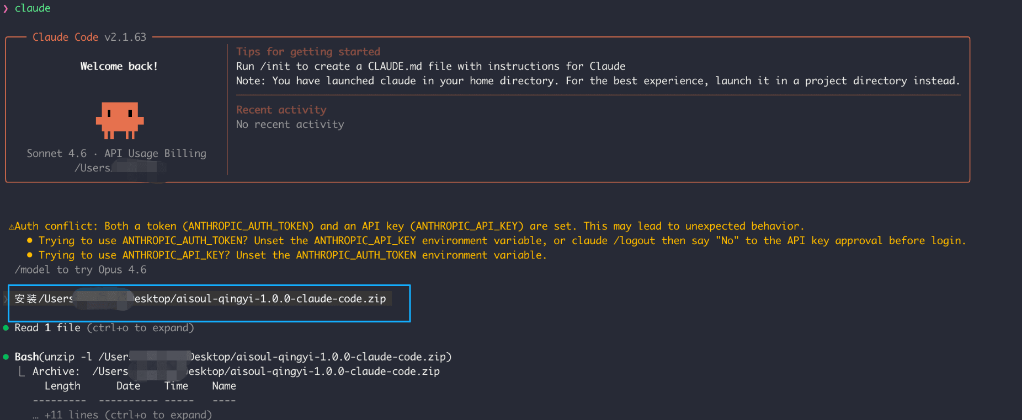
Task: Click the Recent activity heading
Action: 281,110
